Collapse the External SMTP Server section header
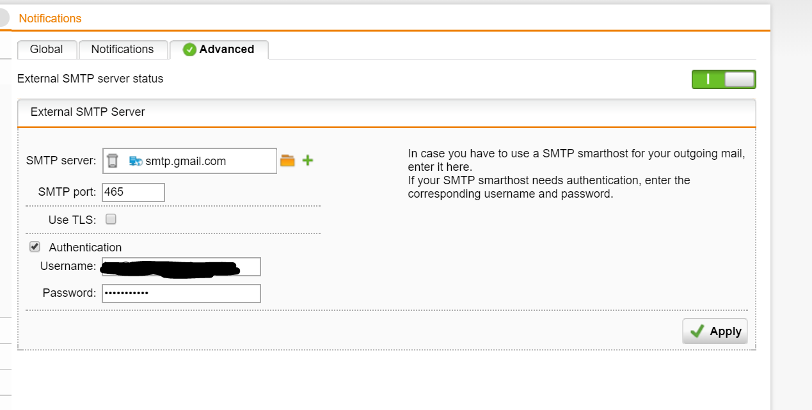The image size is (812, 410). click(x=386, y=113)
